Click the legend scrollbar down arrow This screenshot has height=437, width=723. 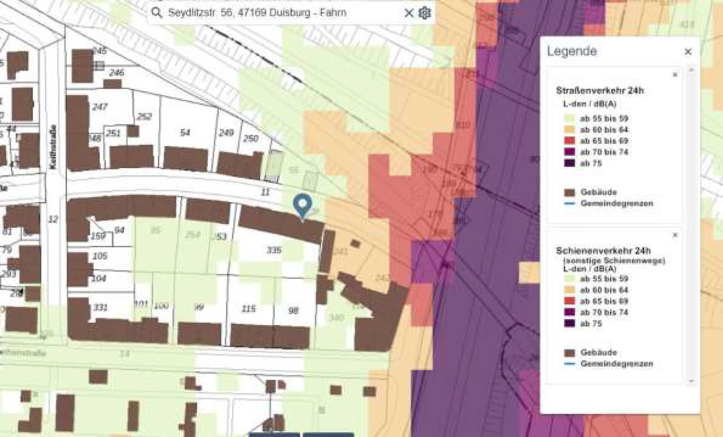[x=691, y=381]
